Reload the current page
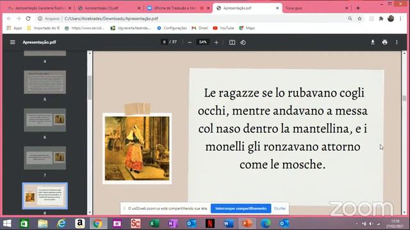The width and height of the screenshot is (410, 230). [28, 19]
